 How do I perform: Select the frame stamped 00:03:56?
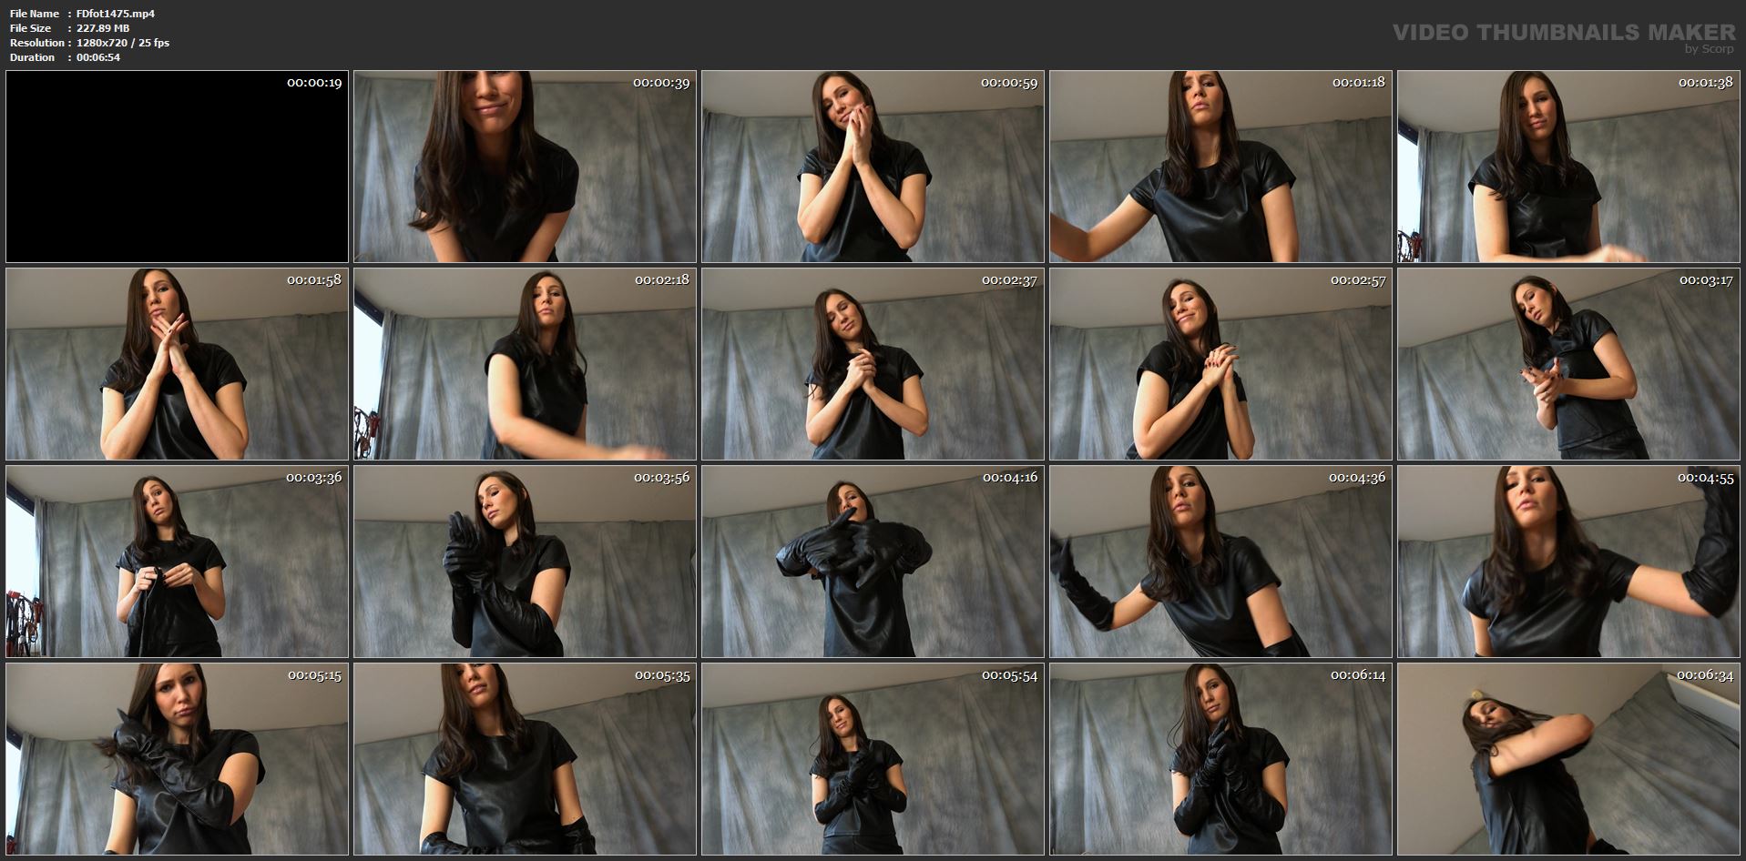(x=525, y=562)
